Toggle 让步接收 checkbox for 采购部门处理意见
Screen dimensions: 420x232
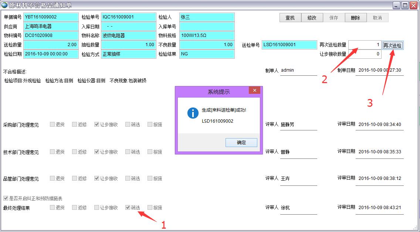96,124
